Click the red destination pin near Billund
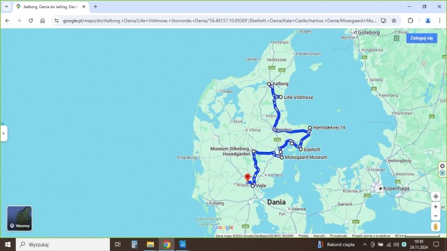Image resolution: width=447 pixels, height=251 pixels. pos(248,177)
